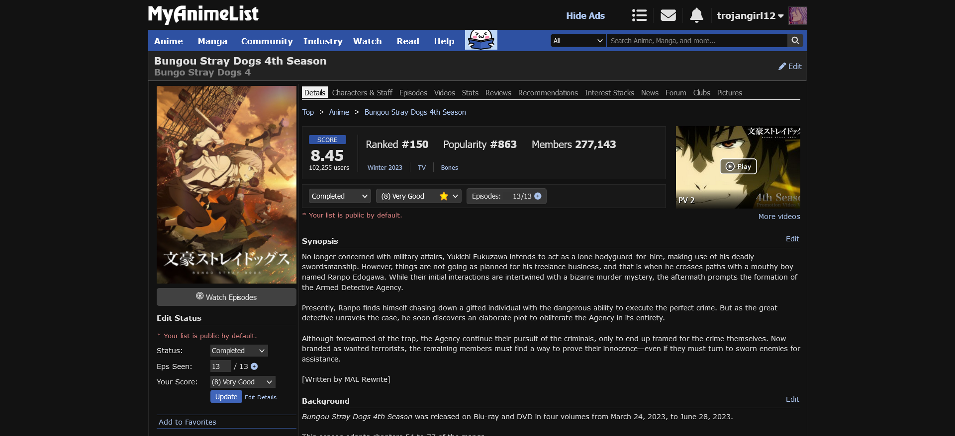The width and height of the screenshot is (955, 436).
Task: Switch to the Pictures tab
Action: [729, 93]
